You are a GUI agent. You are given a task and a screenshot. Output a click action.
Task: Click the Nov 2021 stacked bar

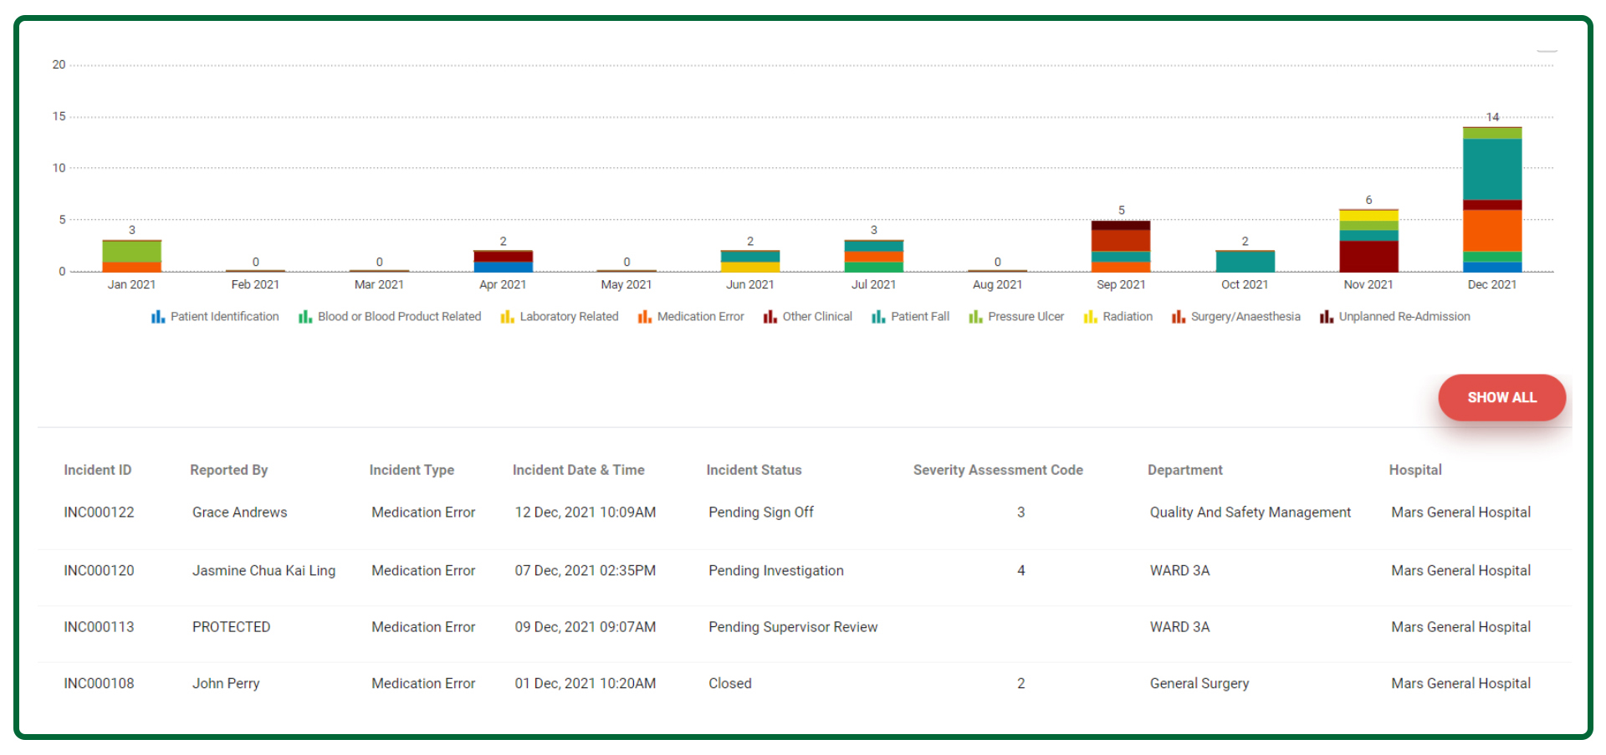pos(1368,241)
